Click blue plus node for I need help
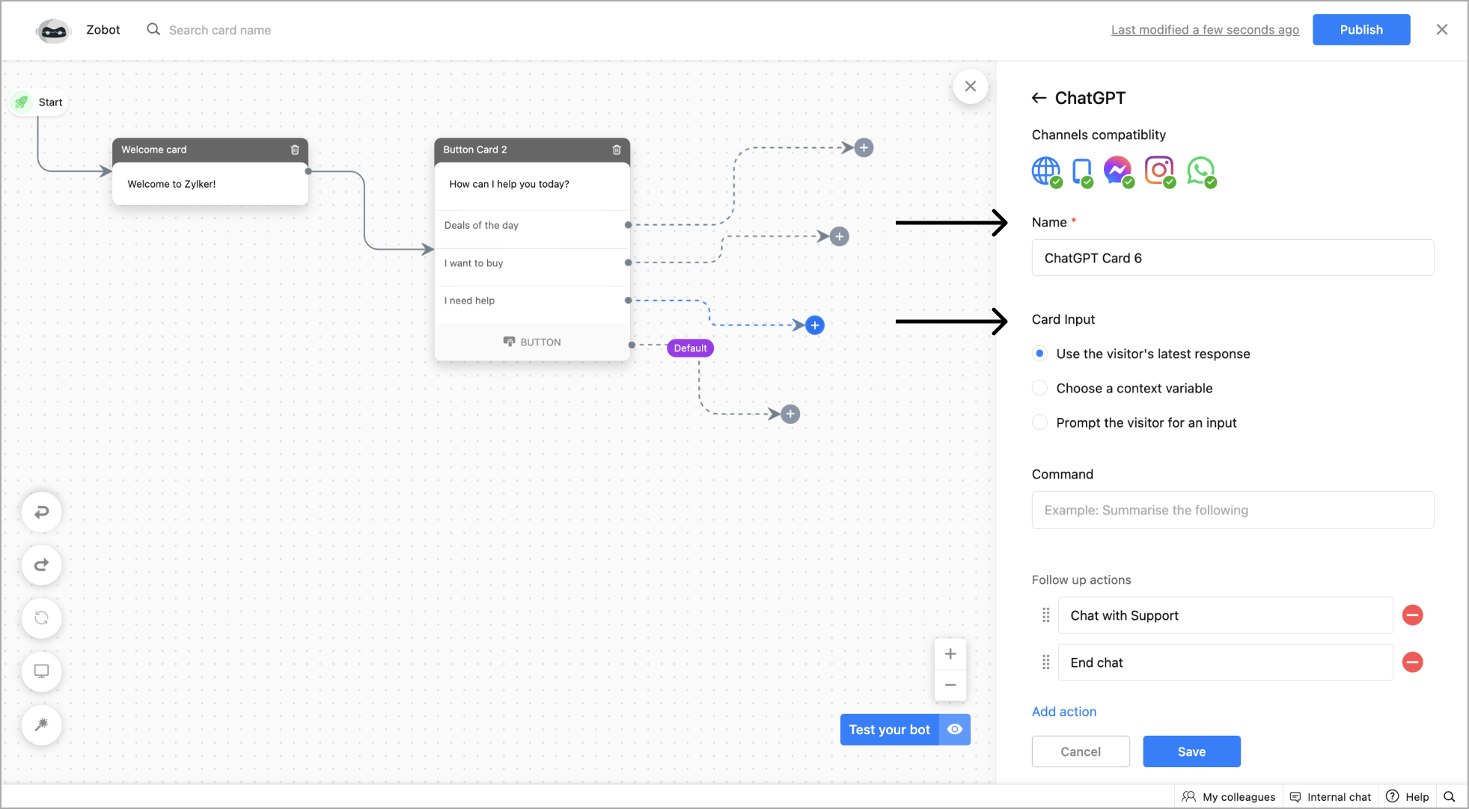 (x=815, y=325)
